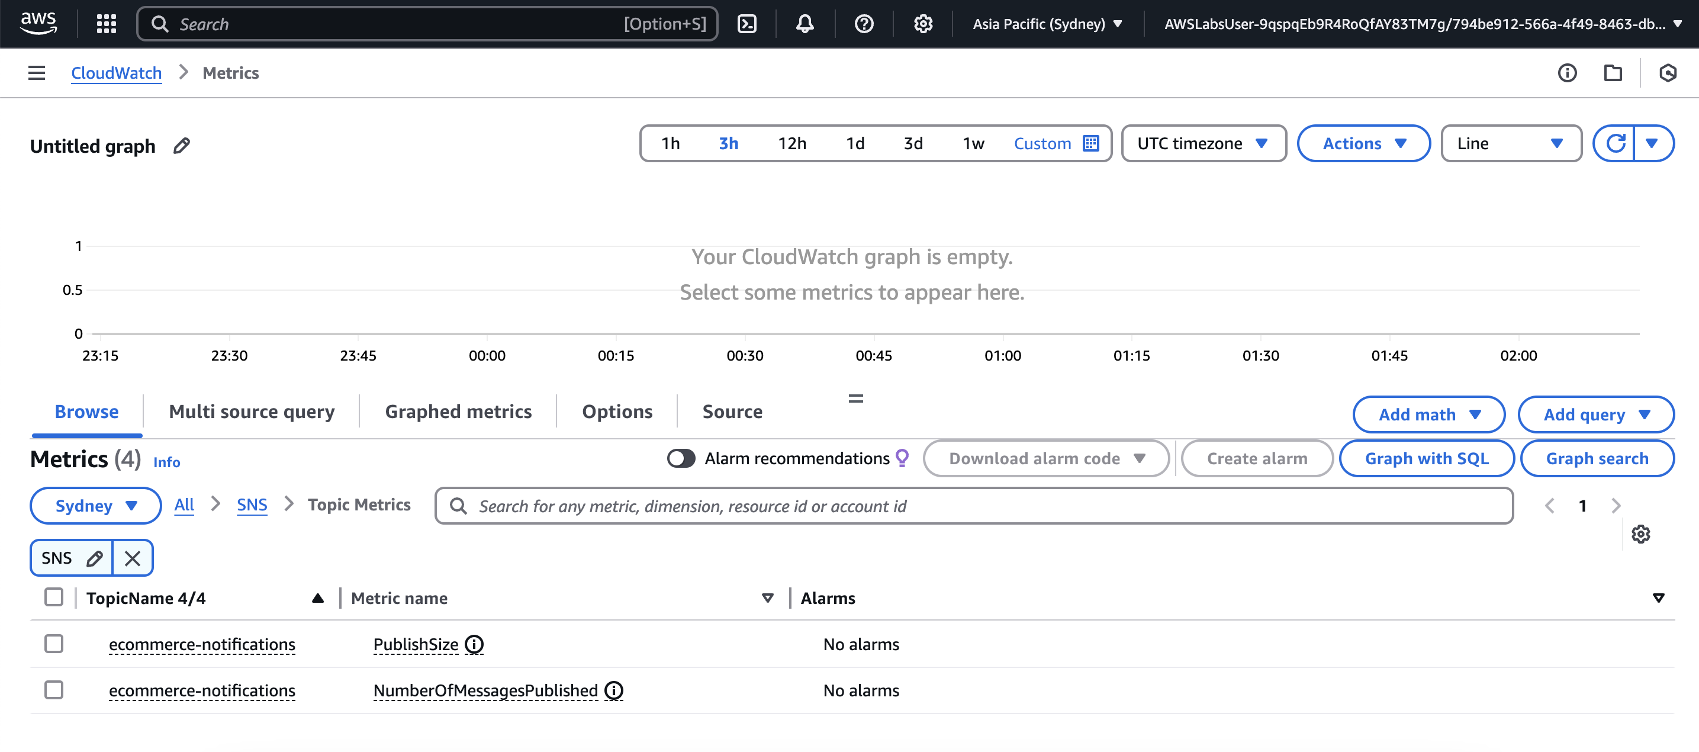
Task: Click the CloudWatch breadcrumb link
Action: 116,73
